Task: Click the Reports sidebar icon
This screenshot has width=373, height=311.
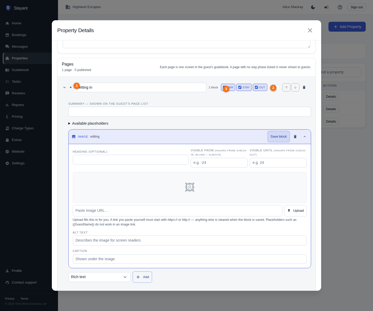Action: [7, 105]
